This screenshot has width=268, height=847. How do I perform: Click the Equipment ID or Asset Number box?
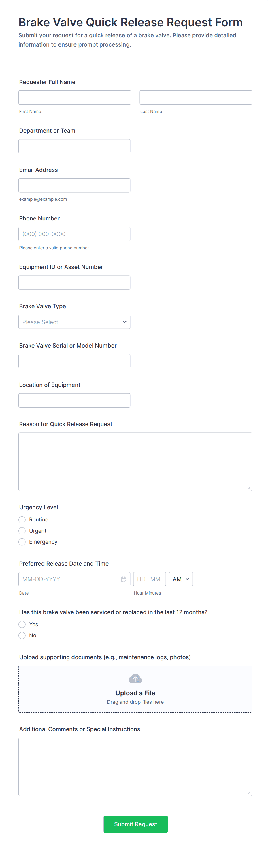pyautogui.click(x=74, y=283)
